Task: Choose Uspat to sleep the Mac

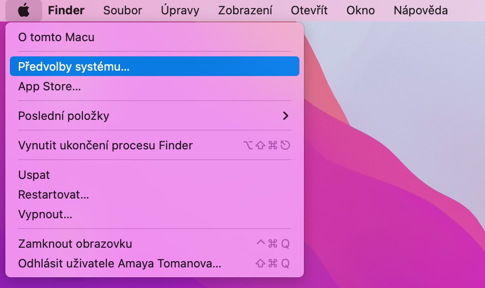Action: click(34, 175)
